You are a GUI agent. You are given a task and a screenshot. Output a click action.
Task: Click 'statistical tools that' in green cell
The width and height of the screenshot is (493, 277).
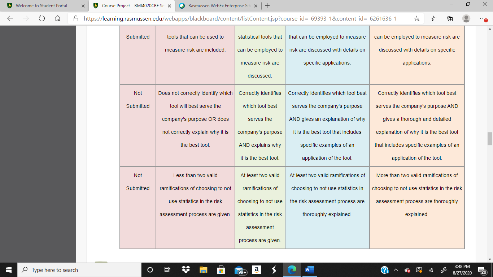click(x=260, y=37)
